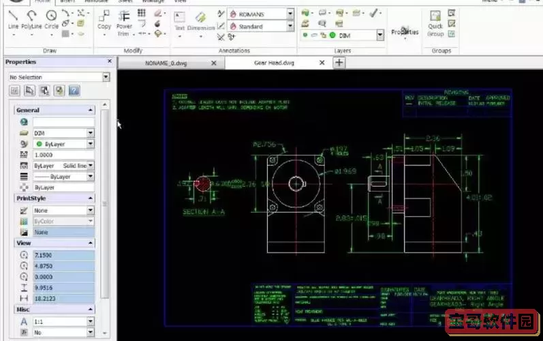Click the Properties ribbon button
The width and height of the screenshot is (543, 341).
click(405, 31)
